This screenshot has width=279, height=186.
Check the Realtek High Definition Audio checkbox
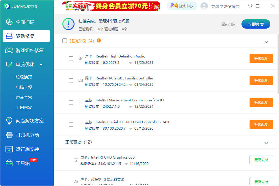click(x=71, y=59)
